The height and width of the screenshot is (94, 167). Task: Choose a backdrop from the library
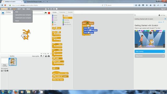tap(2, 71)
